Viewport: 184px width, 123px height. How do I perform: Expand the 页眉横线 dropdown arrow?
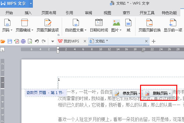pyautogui.click(x=32, y=30)
